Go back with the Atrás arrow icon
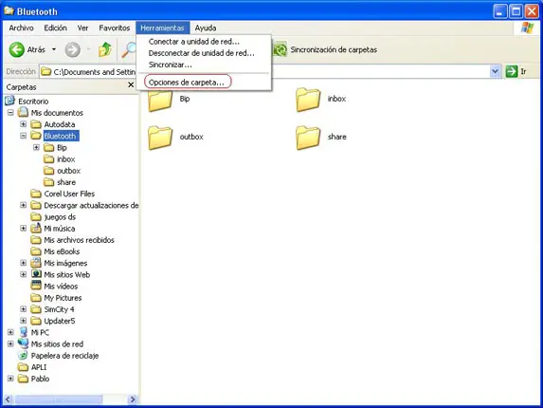 tap(16, 49)
